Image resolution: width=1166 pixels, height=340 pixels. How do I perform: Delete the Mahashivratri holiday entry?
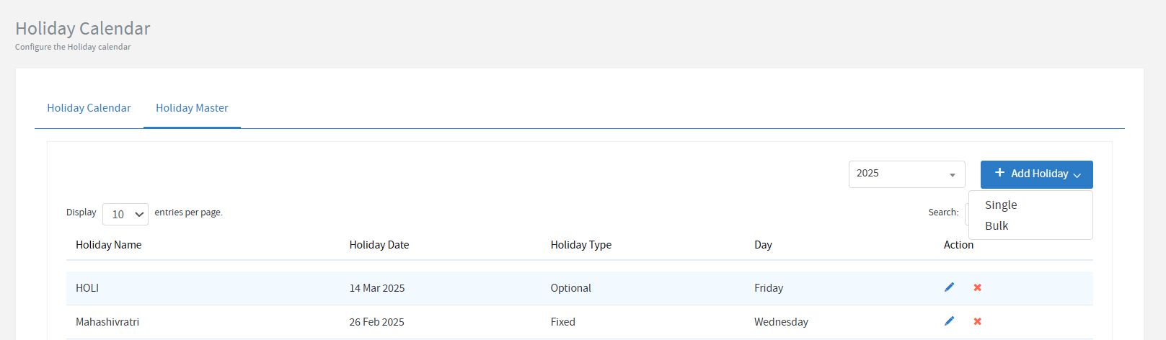click(x=977, y=321)
